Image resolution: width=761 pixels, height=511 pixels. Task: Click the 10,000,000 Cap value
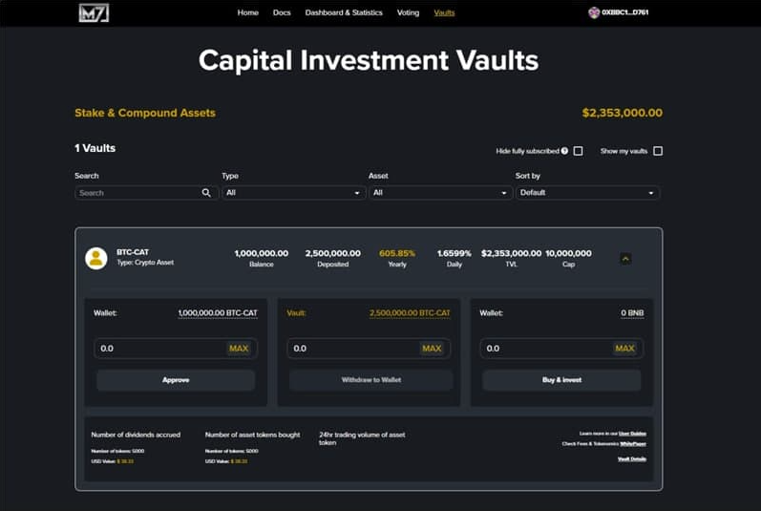[x=568, y=253]
